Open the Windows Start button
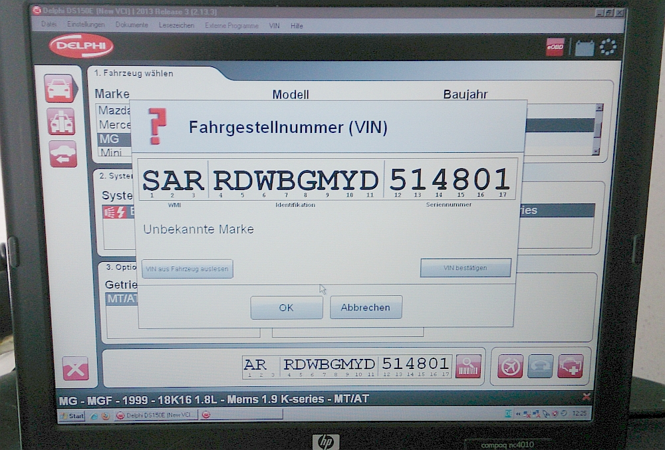This screenshot has width=665, height=450. [x=72, y=416]
